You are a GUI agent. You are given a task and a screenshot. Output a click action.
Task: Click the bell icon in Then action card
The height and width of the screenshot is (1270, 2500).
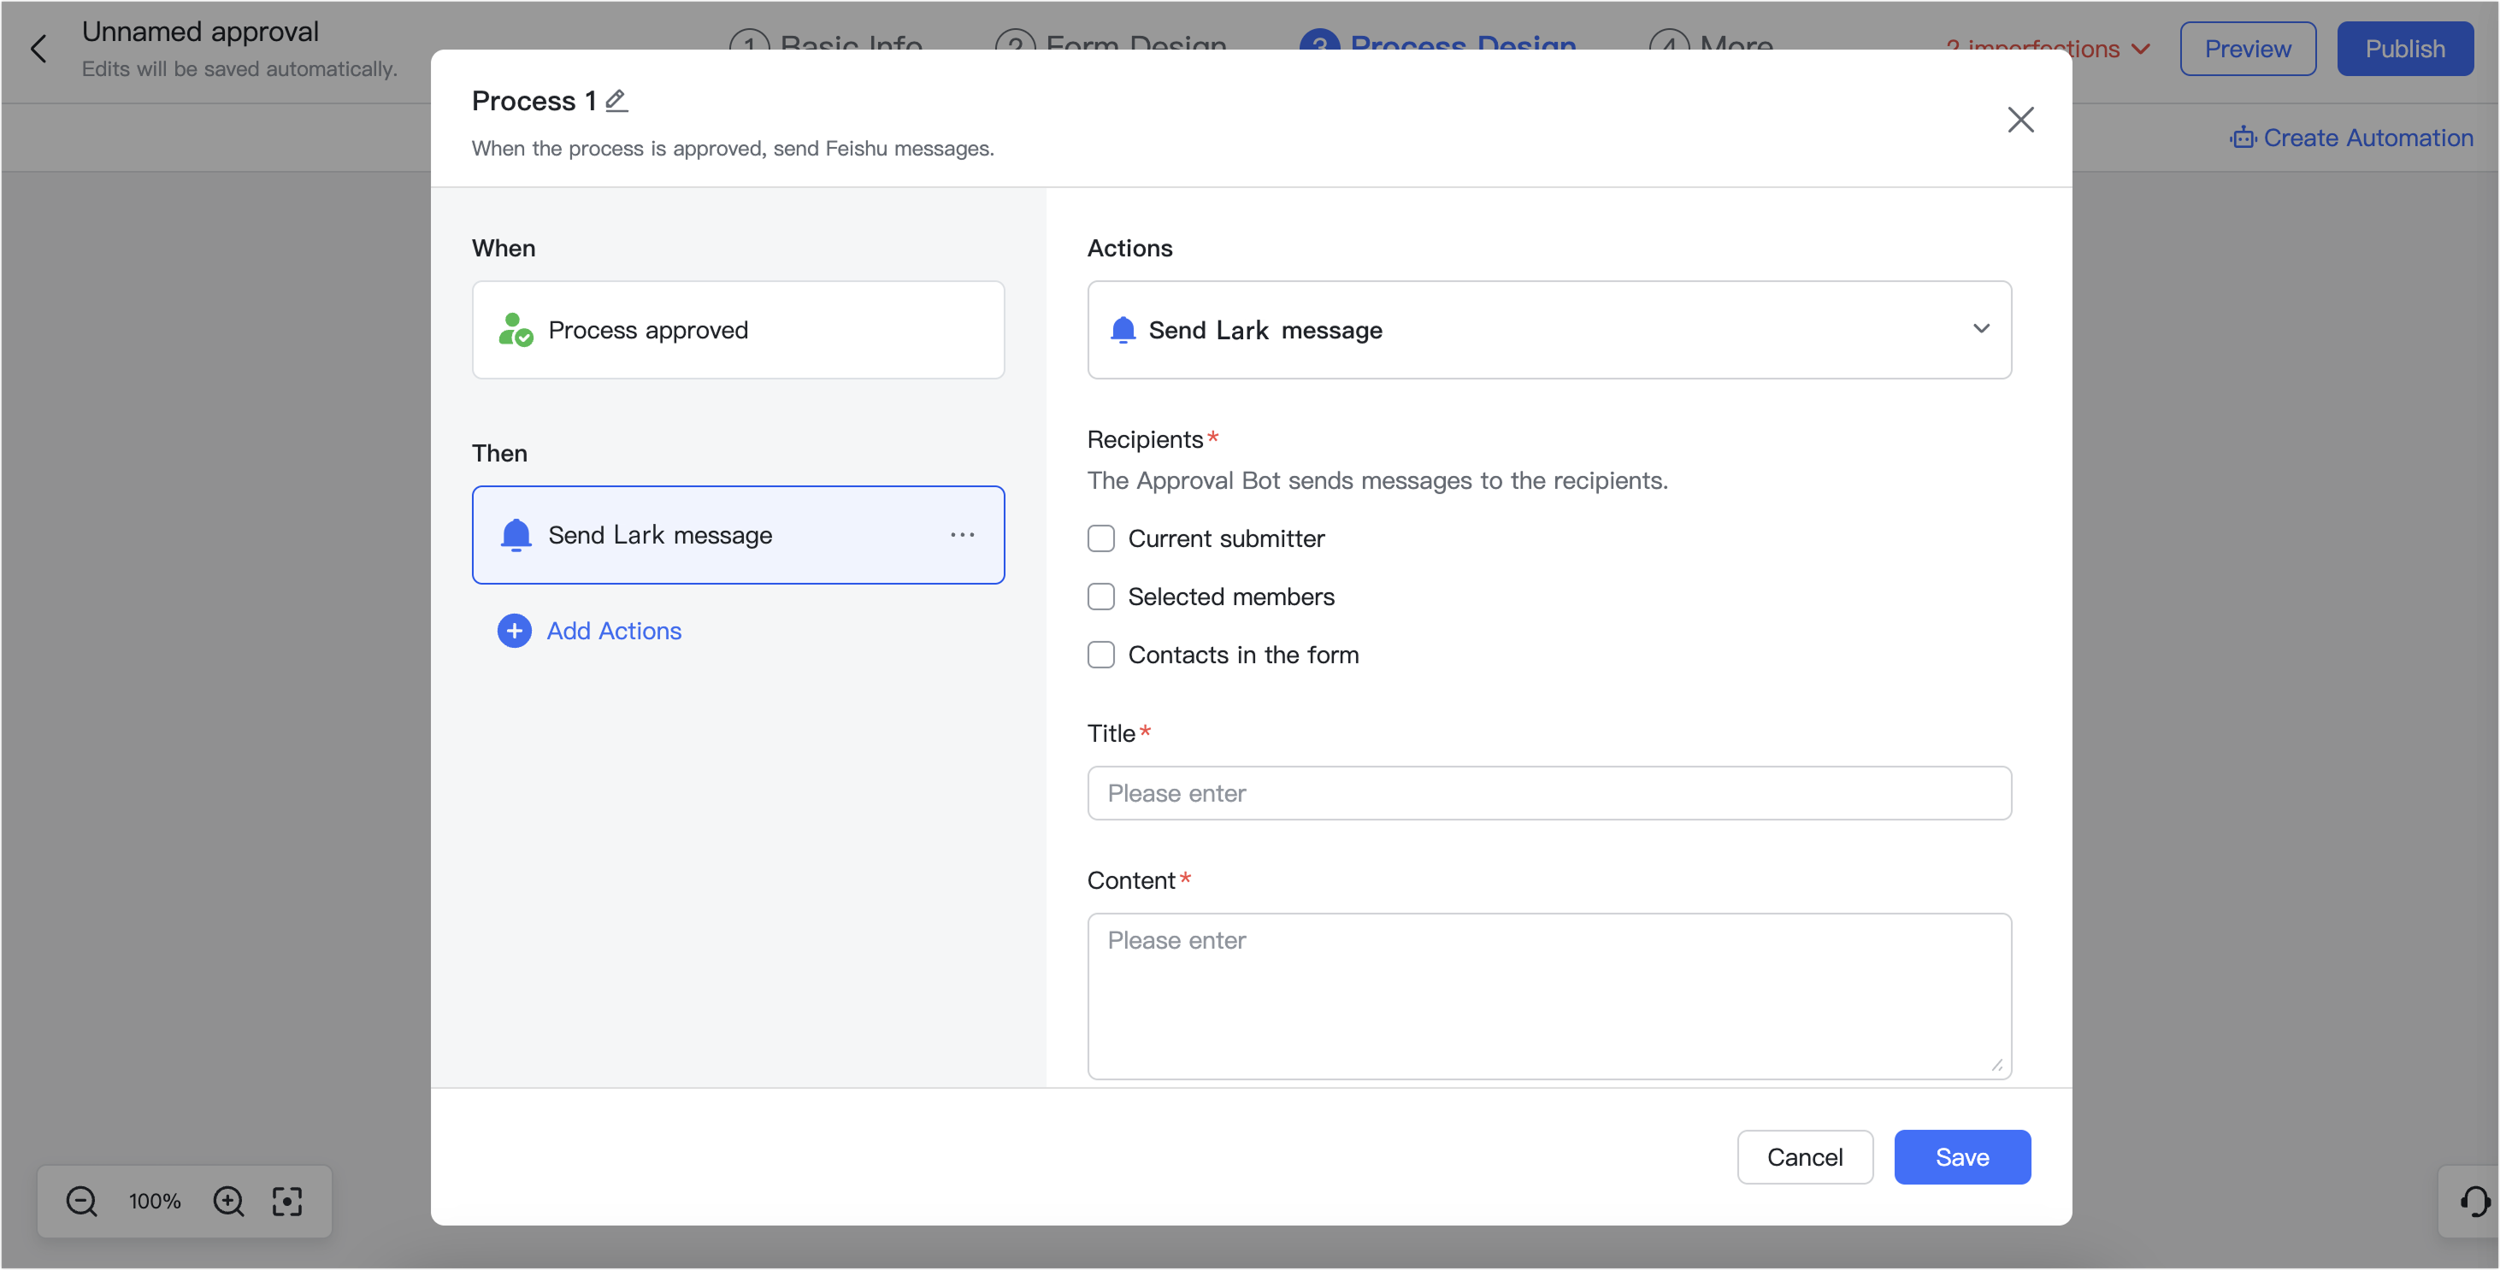(x=516, y=535)
